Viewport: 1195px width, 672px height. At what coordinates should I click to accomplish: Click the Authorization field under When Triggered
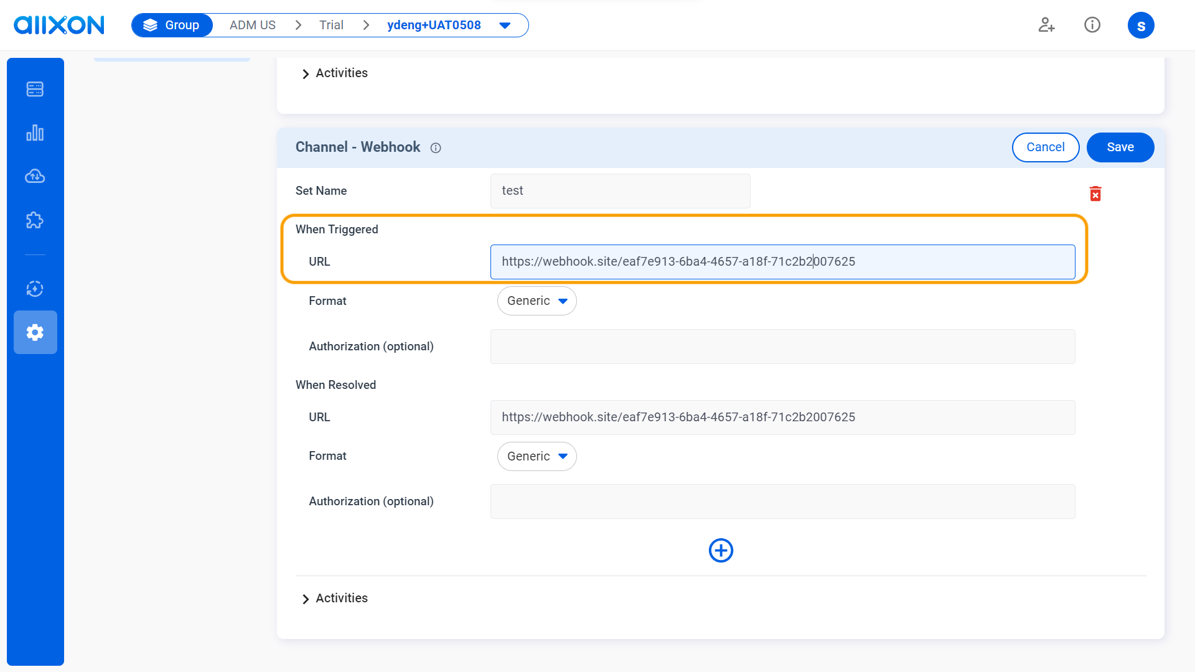pos(782,347)
